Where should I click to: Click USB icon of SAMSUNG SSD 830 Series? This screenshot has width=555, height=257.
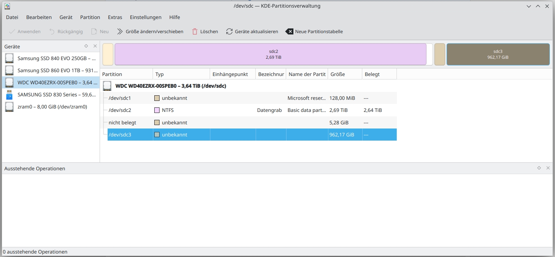[x=9, y=95]
